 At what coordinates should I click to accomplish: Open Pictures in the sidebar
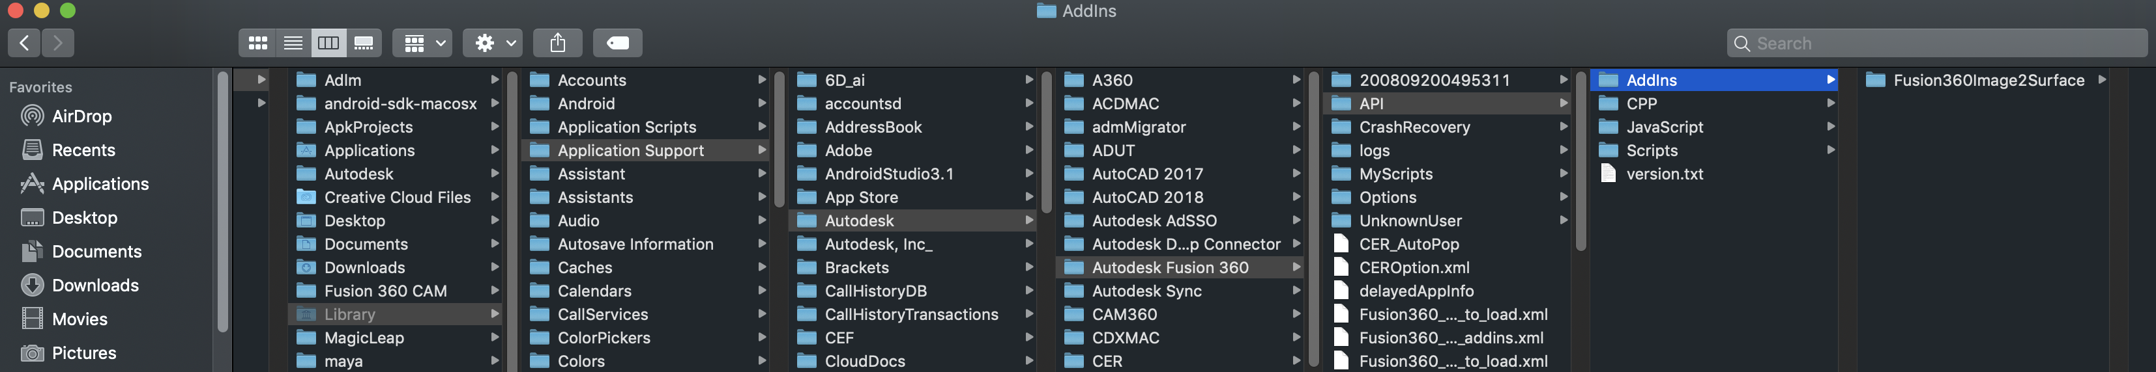pyautogui.click(x=83, y=354)
